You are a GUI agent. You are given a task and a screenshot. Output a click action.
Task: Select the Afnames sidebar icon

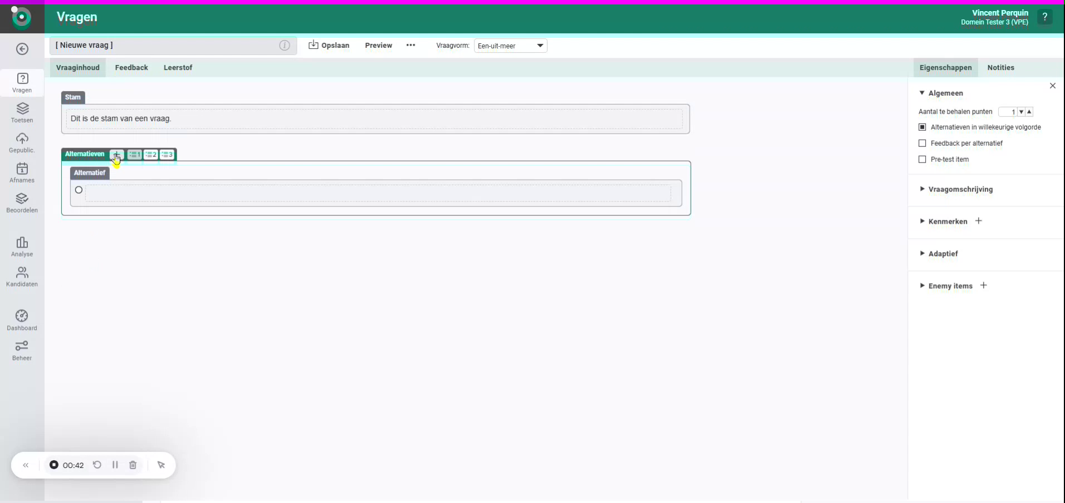click(22, 172)
